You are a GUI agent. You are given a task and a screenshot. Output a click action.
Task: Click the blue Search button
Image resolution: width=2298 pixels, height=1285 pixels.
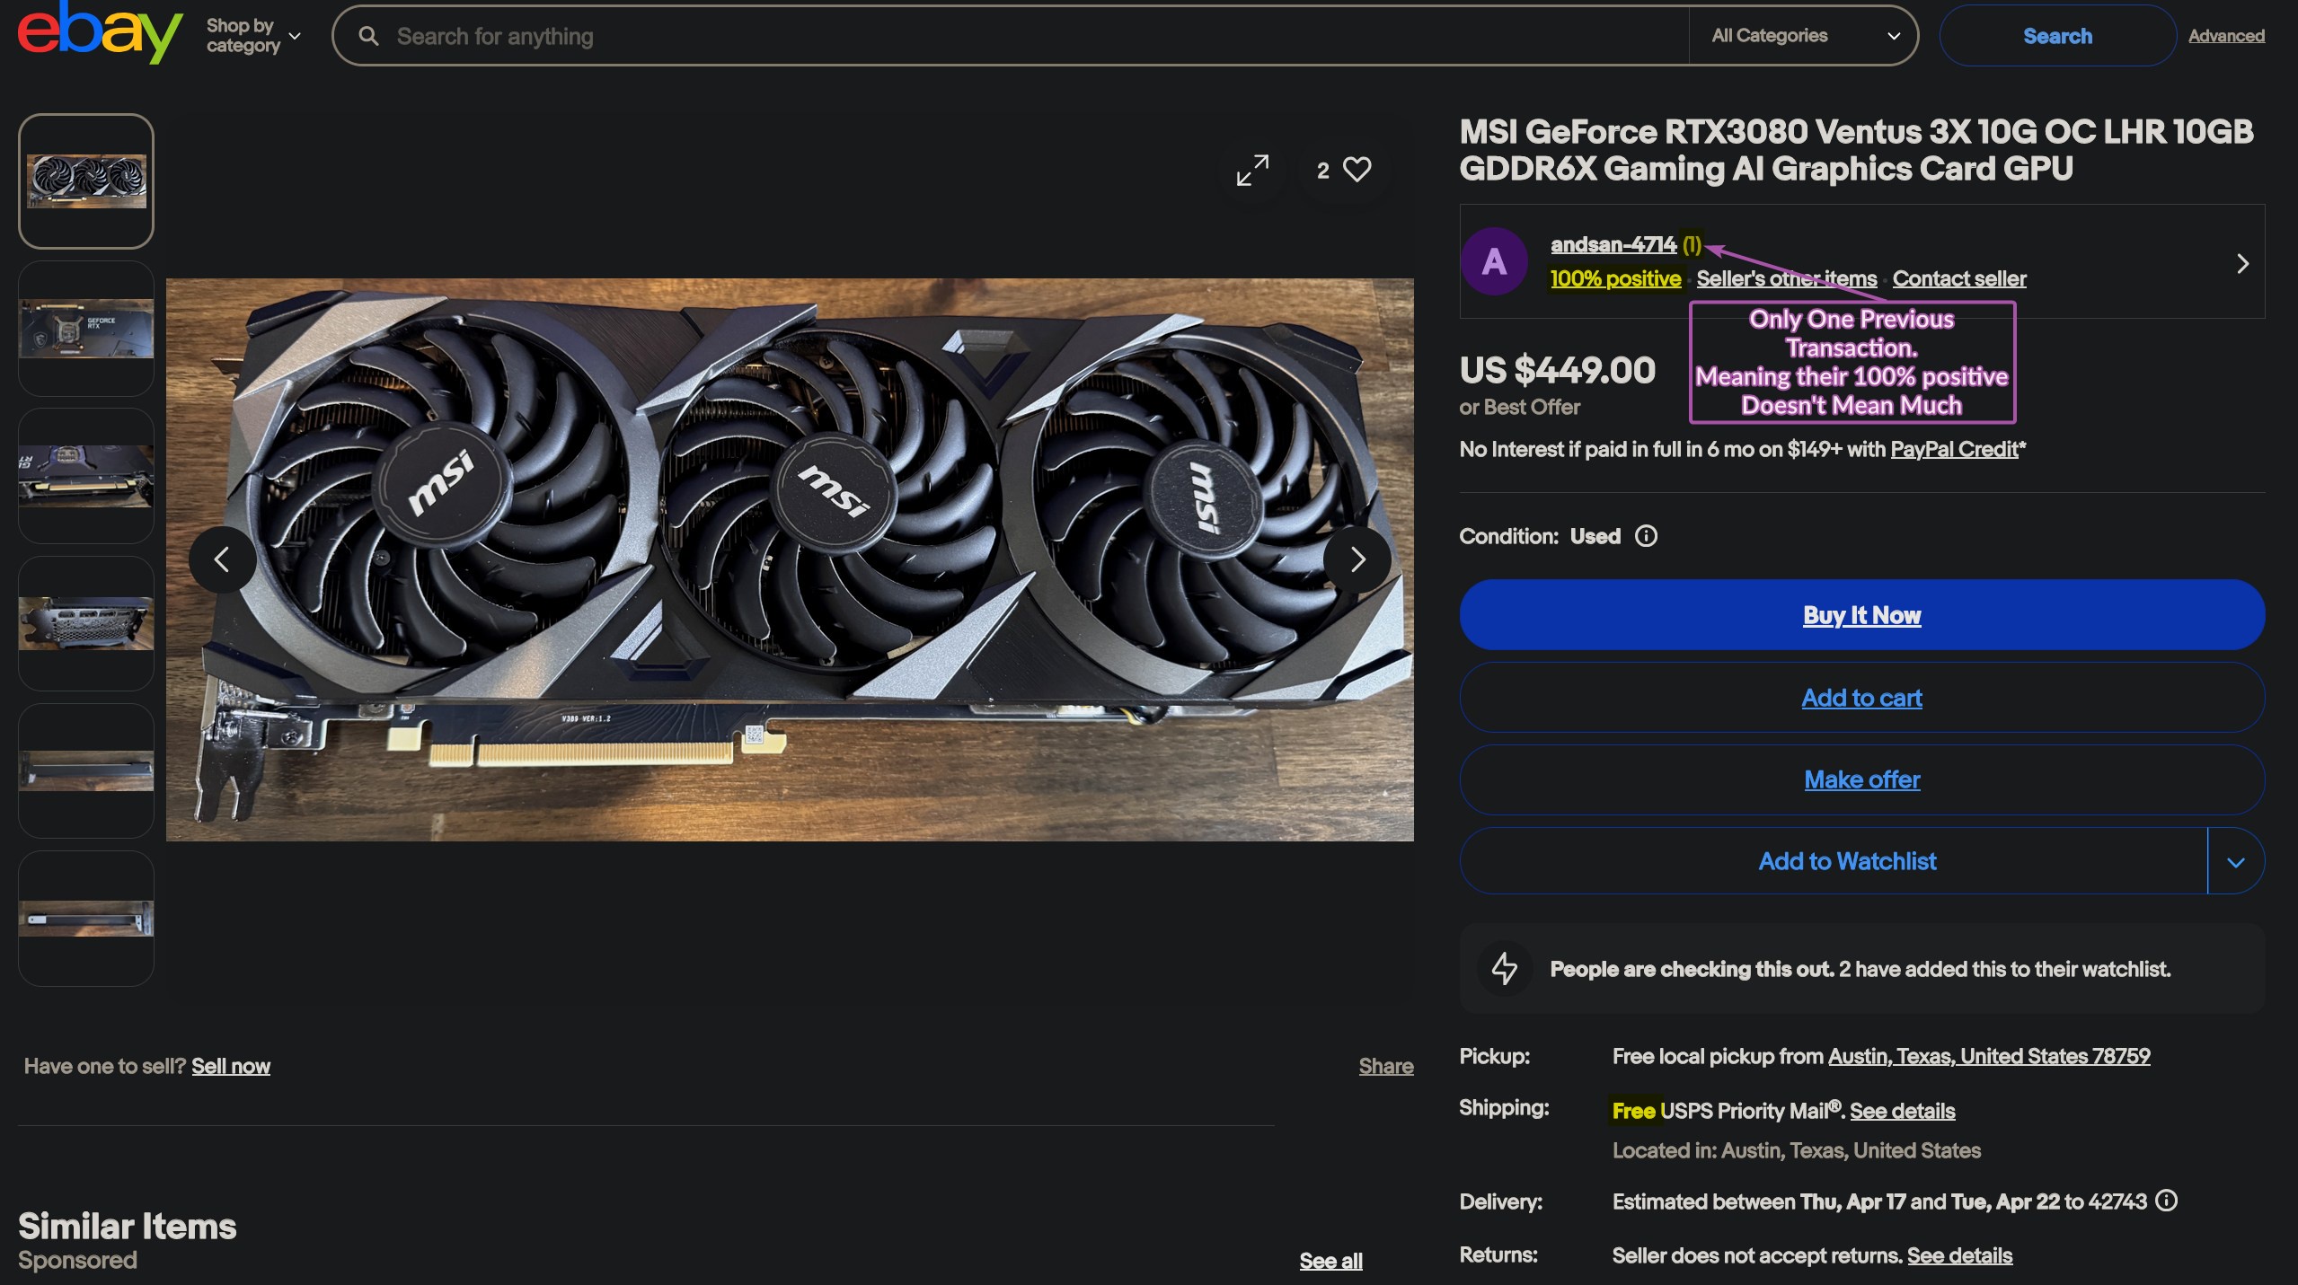click(x=2057, y=36)
